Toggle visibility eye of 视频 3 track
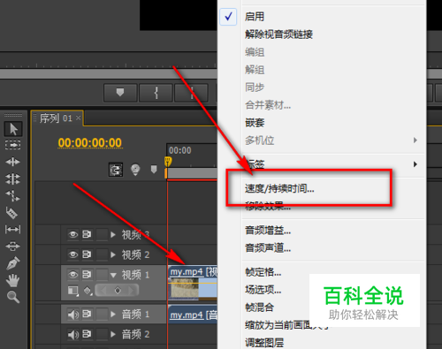Image resolution: width=442 pixels, height=349 pixels. 73,234
